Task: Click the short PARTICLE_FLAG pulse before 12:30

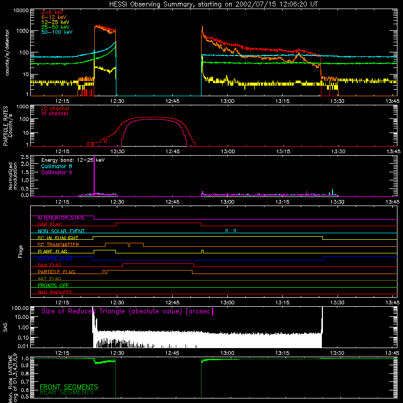Action: pos(104,272)
